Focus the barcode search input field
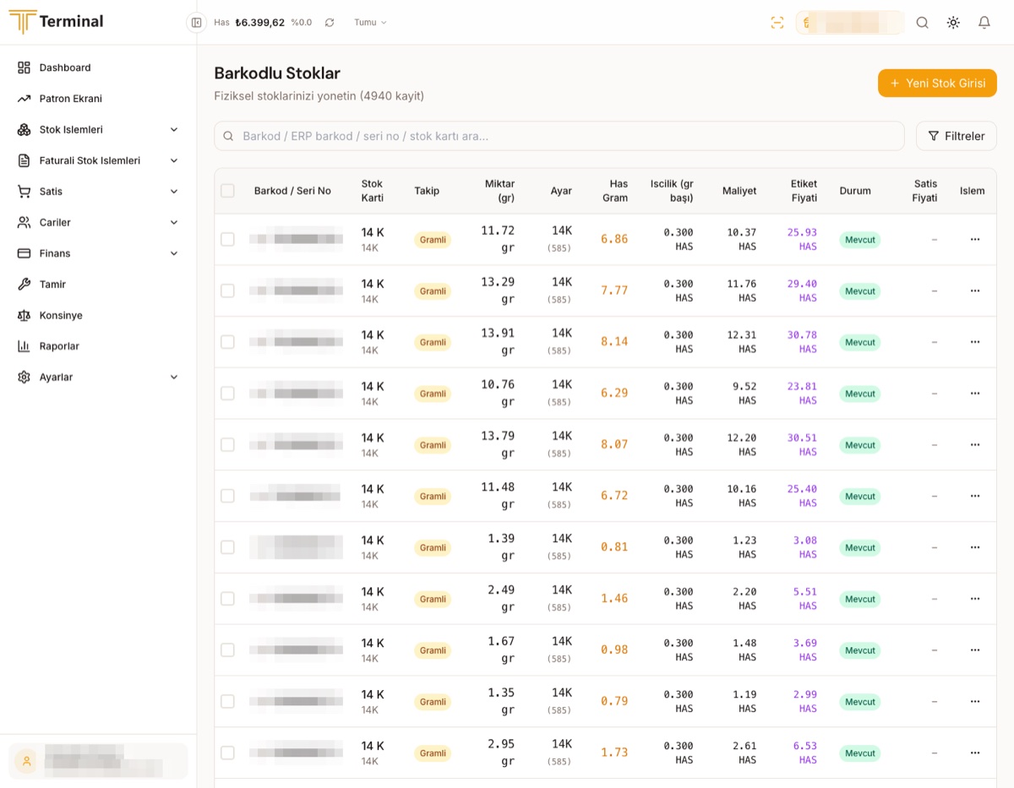Screen dimensions: 1014x788 (x=559, y=136)
